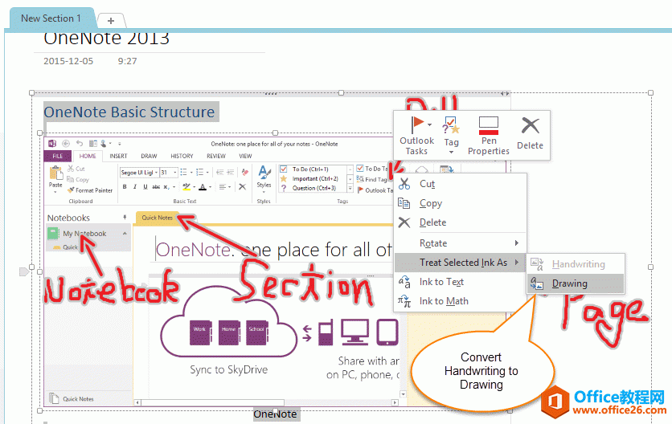Screen dimensions: 672x424
Task: Click the decrease indent icon
Action: (220, 173)
